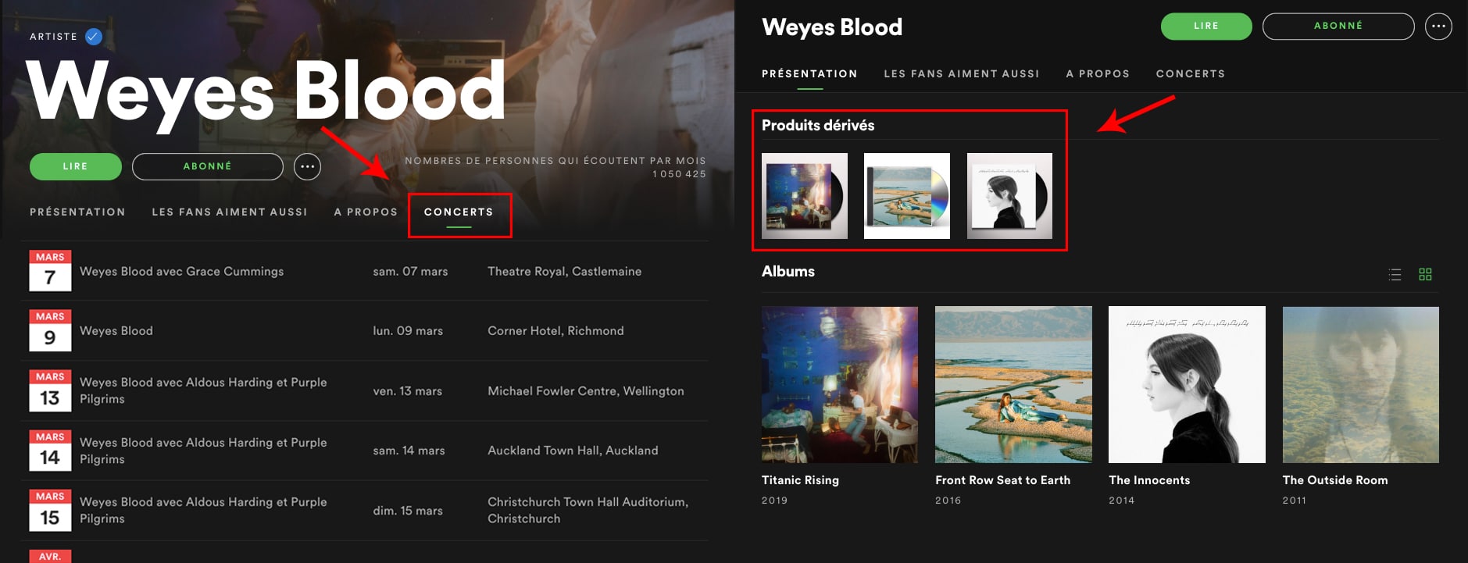Switch albums to list view
This screenshot has height=563, width=1468.
click(x=1395, y=274)
